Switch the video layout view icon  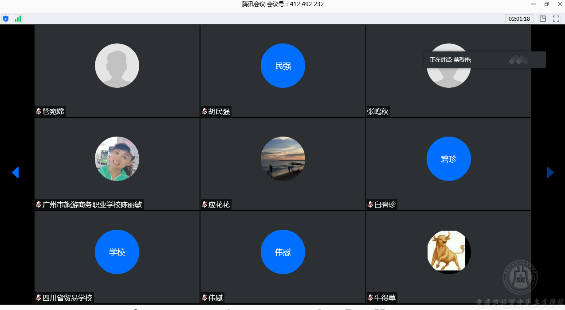click(543, 19)
